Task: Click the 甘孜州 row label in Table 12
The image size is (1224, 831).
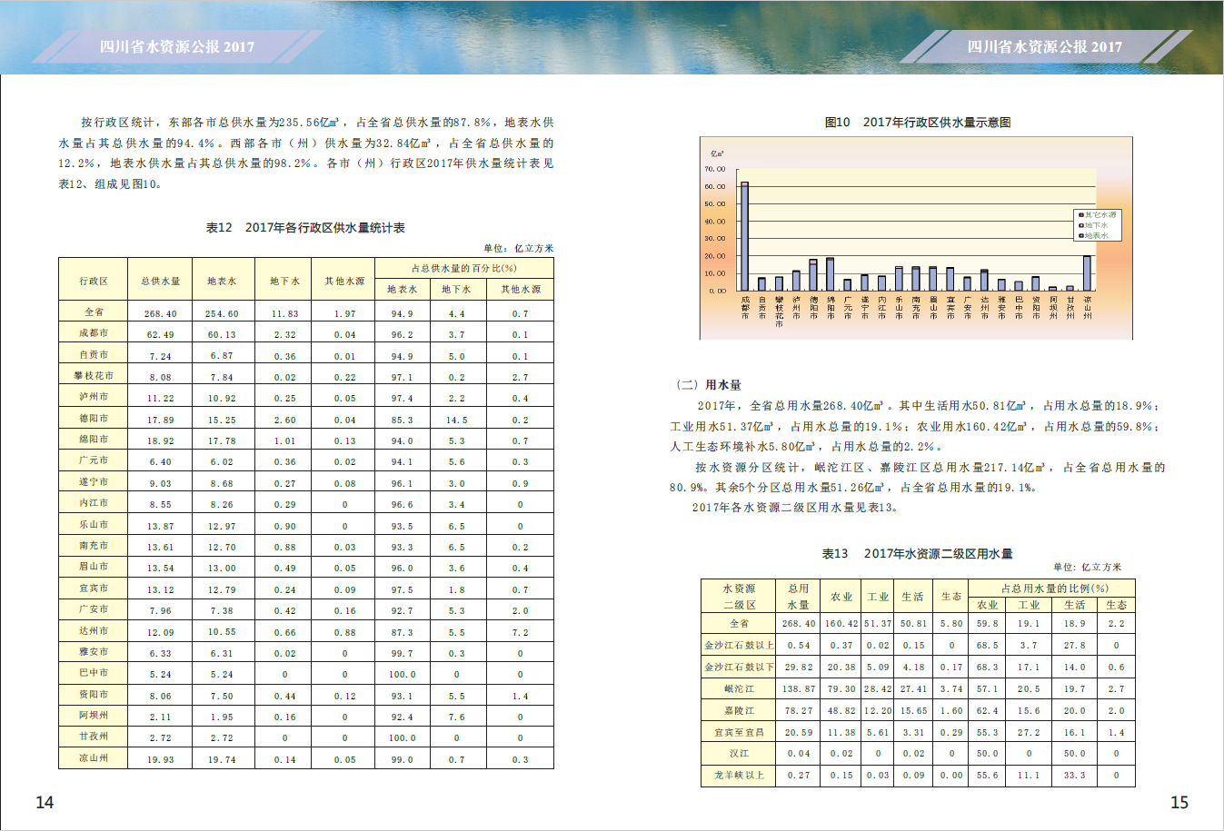Action: 94,737
